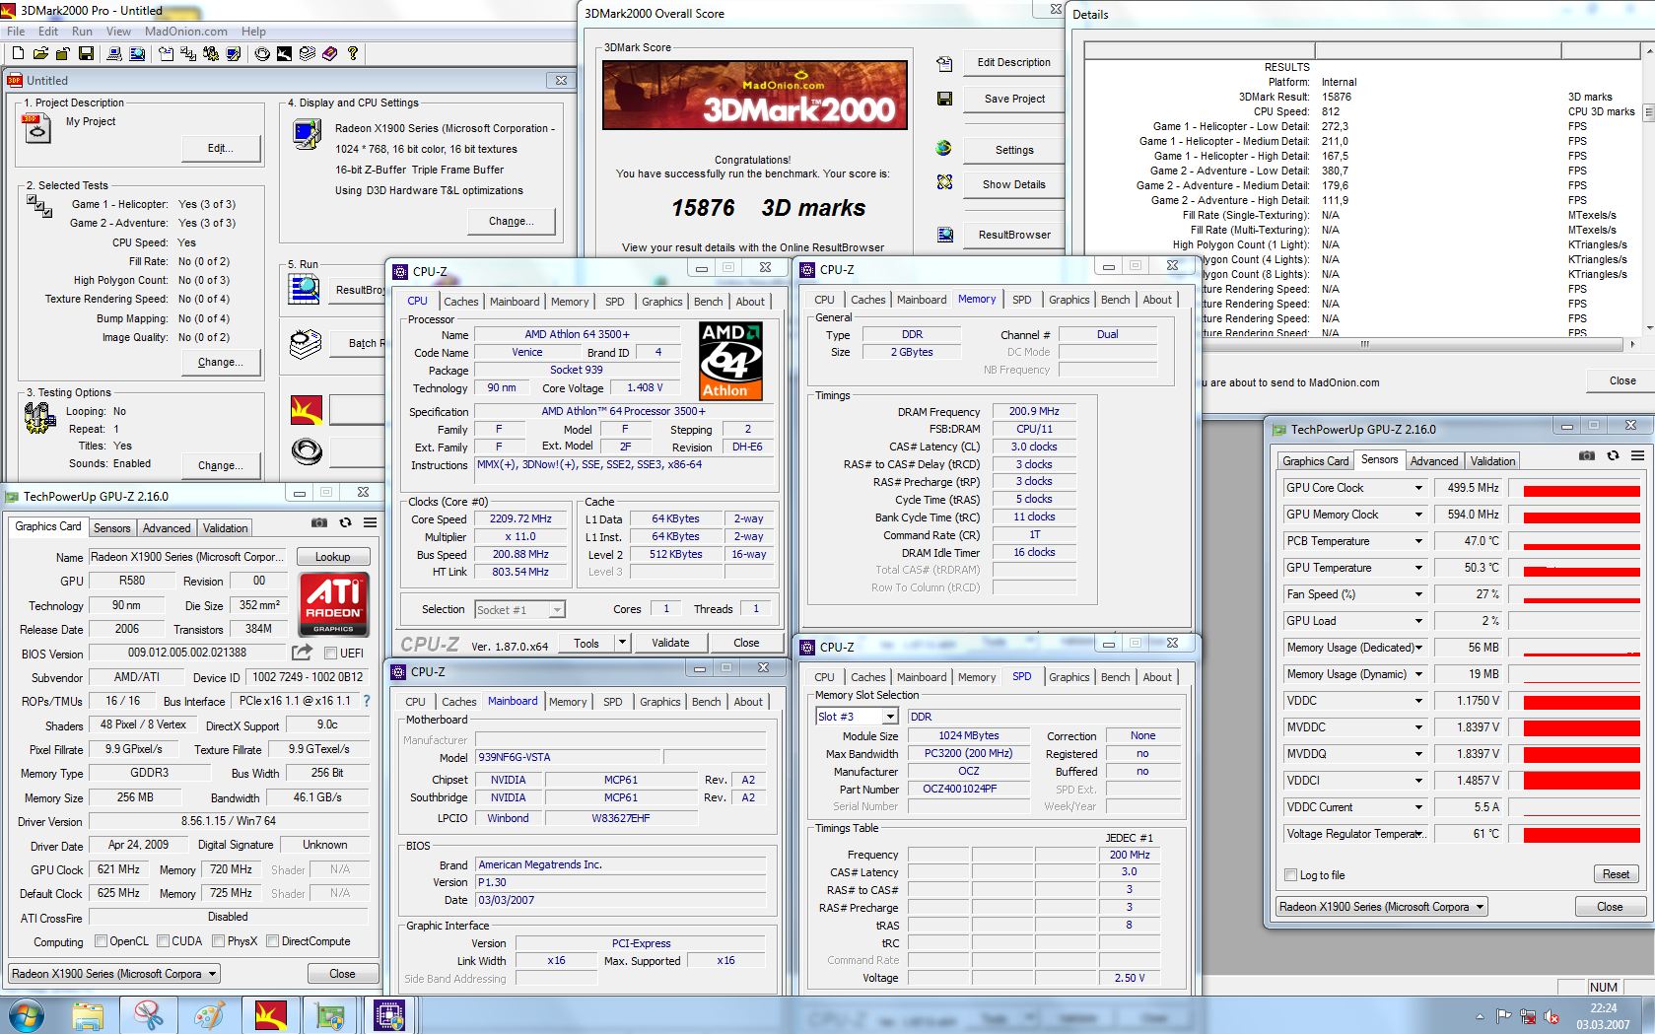This screenshot has width=1655, height=1034.
Task: Click the Validate button in CPU-Z
Action: click(670, 643)
